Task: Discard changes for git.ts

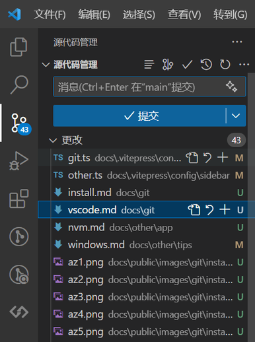Action: coord(207,158)
